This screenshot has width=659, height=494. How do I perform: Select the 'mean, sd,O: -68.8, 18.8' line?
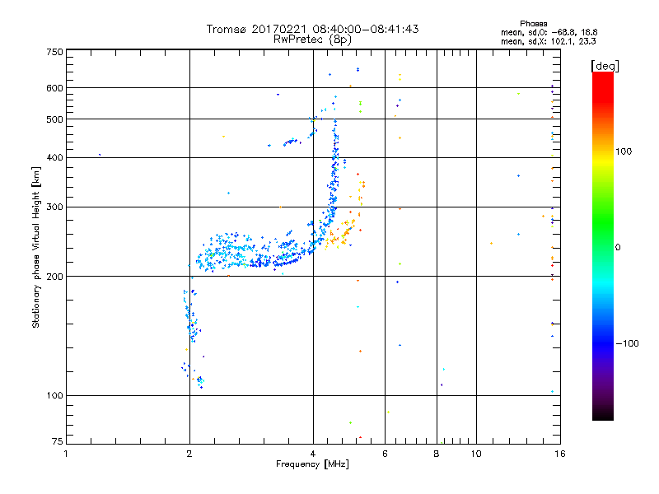[x=549, y=32]
